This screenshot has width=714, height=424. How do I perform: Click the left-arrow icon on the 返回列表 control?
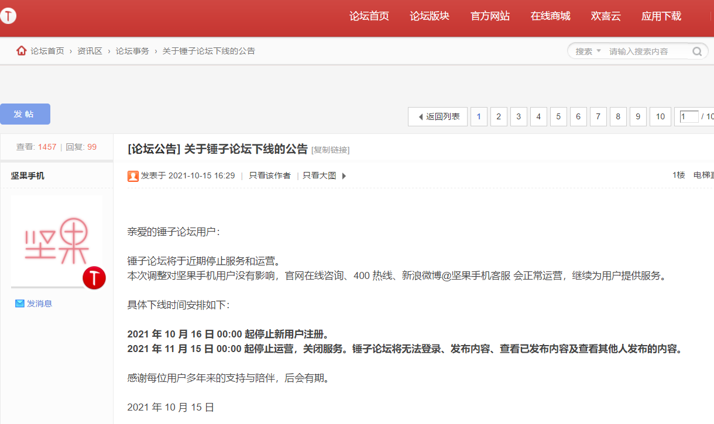tap(420, 116)
